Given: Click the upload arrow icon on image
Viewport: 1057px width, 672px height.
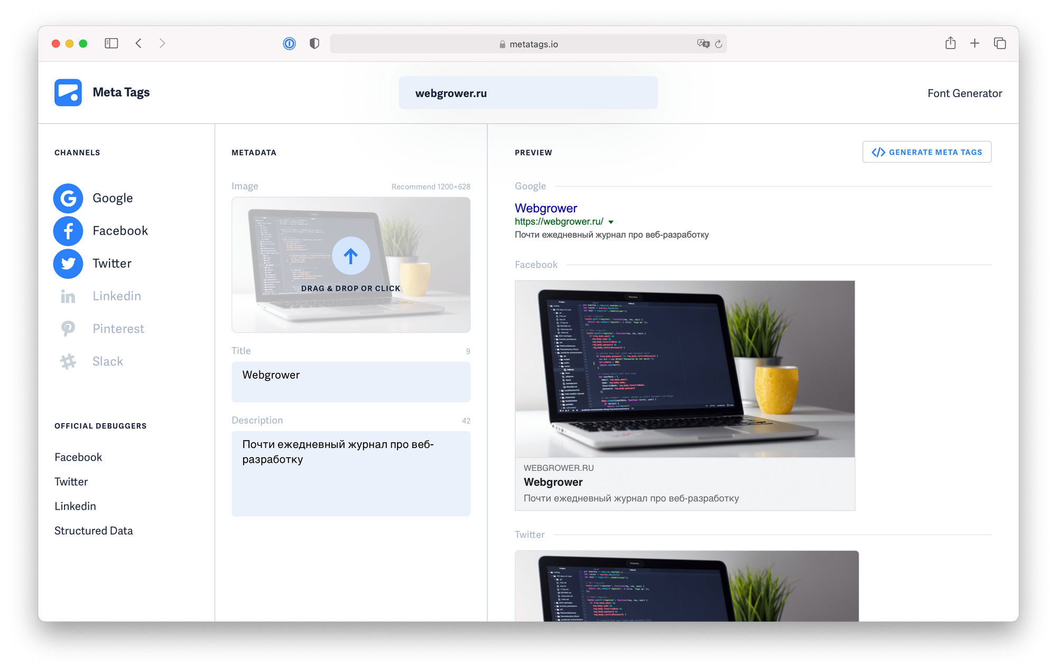Looking at the screenshot, I should [x=351, y=256].
